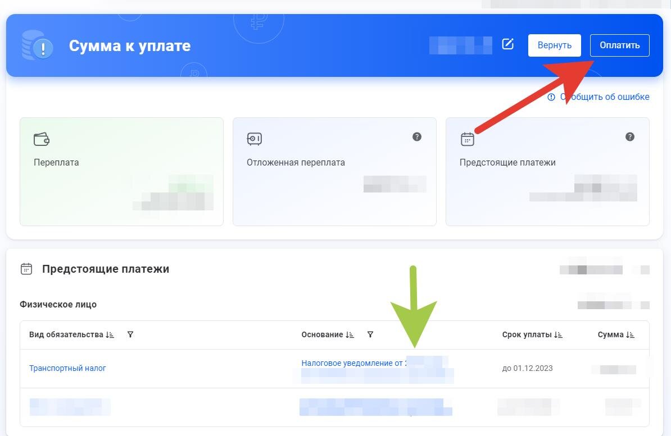Open the help tooltip on Отложенная переплата card
Image resolution: width=671 pixels, height=436 pixels.
coord(416,136)
